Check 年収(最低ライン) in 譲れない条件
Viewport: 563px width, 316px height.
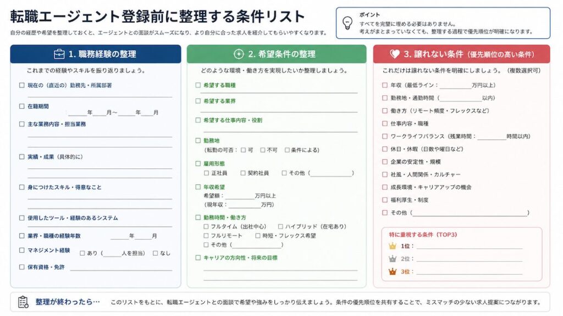385,85
